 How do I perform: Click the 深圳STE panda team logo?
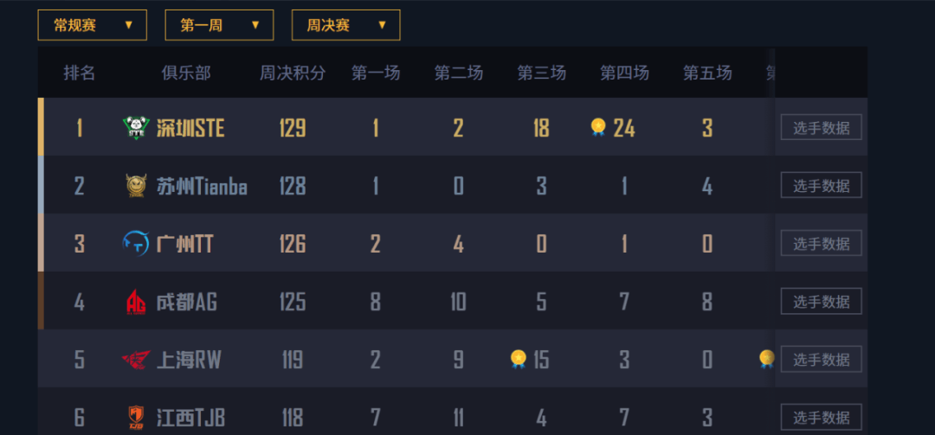[136, 127]
